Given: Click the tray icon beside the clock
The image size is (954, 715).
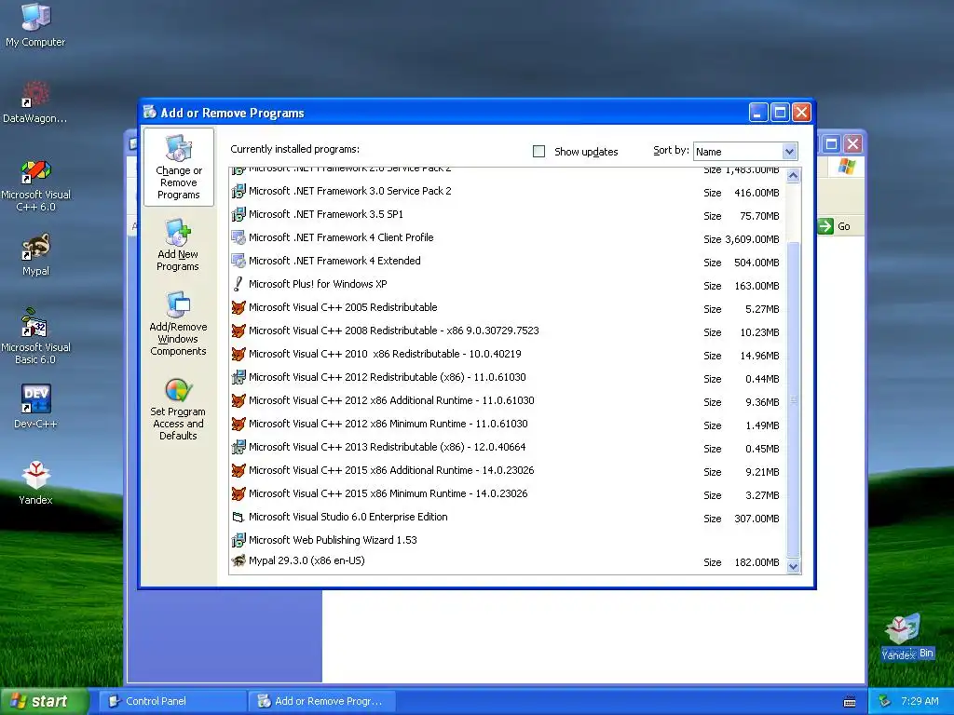Looking at the screenshot, I should (885, 701).
